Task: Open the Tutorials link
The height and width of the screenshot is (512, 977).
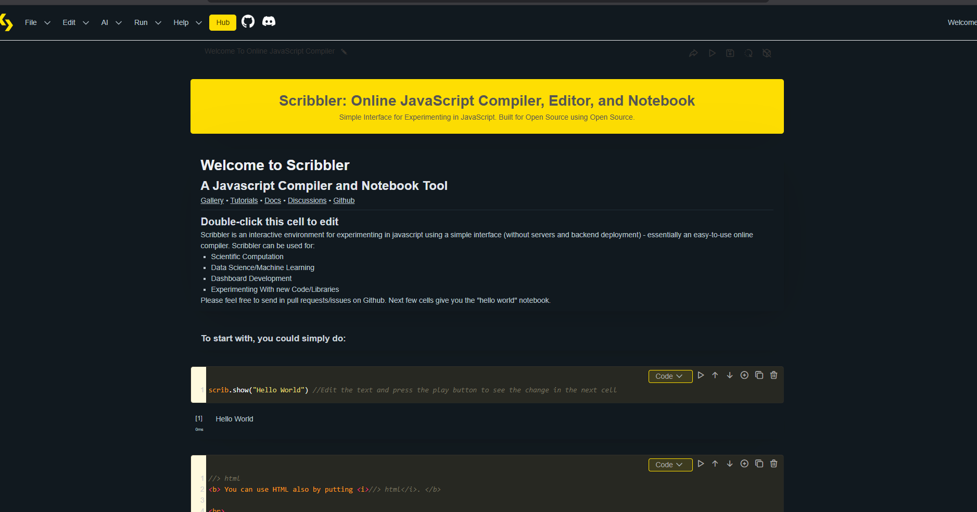Action: tap(244, 200)
